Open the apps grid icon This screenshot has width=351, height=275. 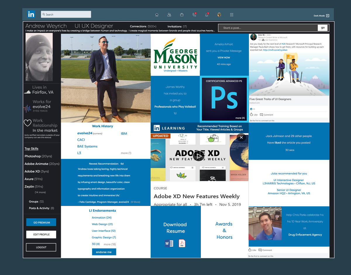coord(232,15)
